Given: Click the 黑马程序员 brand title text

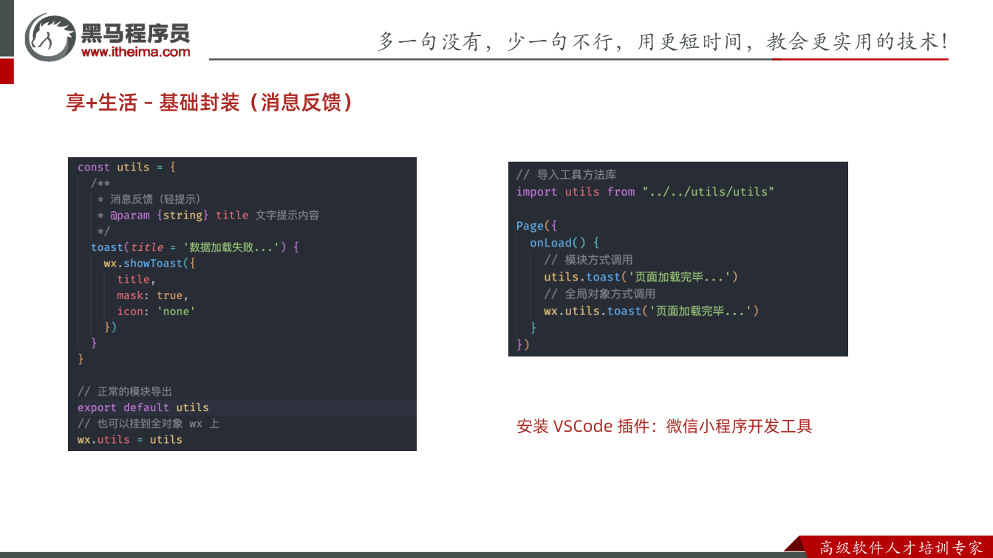Looking at the screenshot, I should pos(135,32).
